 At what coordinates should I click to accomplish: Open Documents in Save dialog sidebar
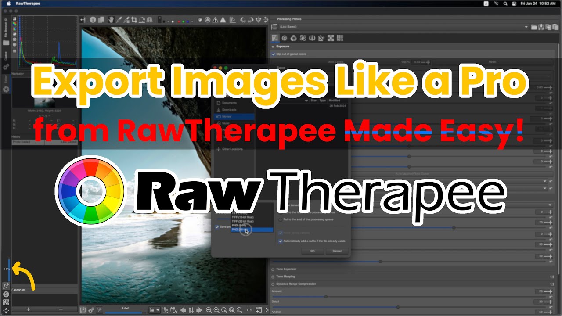pos(229,103)
